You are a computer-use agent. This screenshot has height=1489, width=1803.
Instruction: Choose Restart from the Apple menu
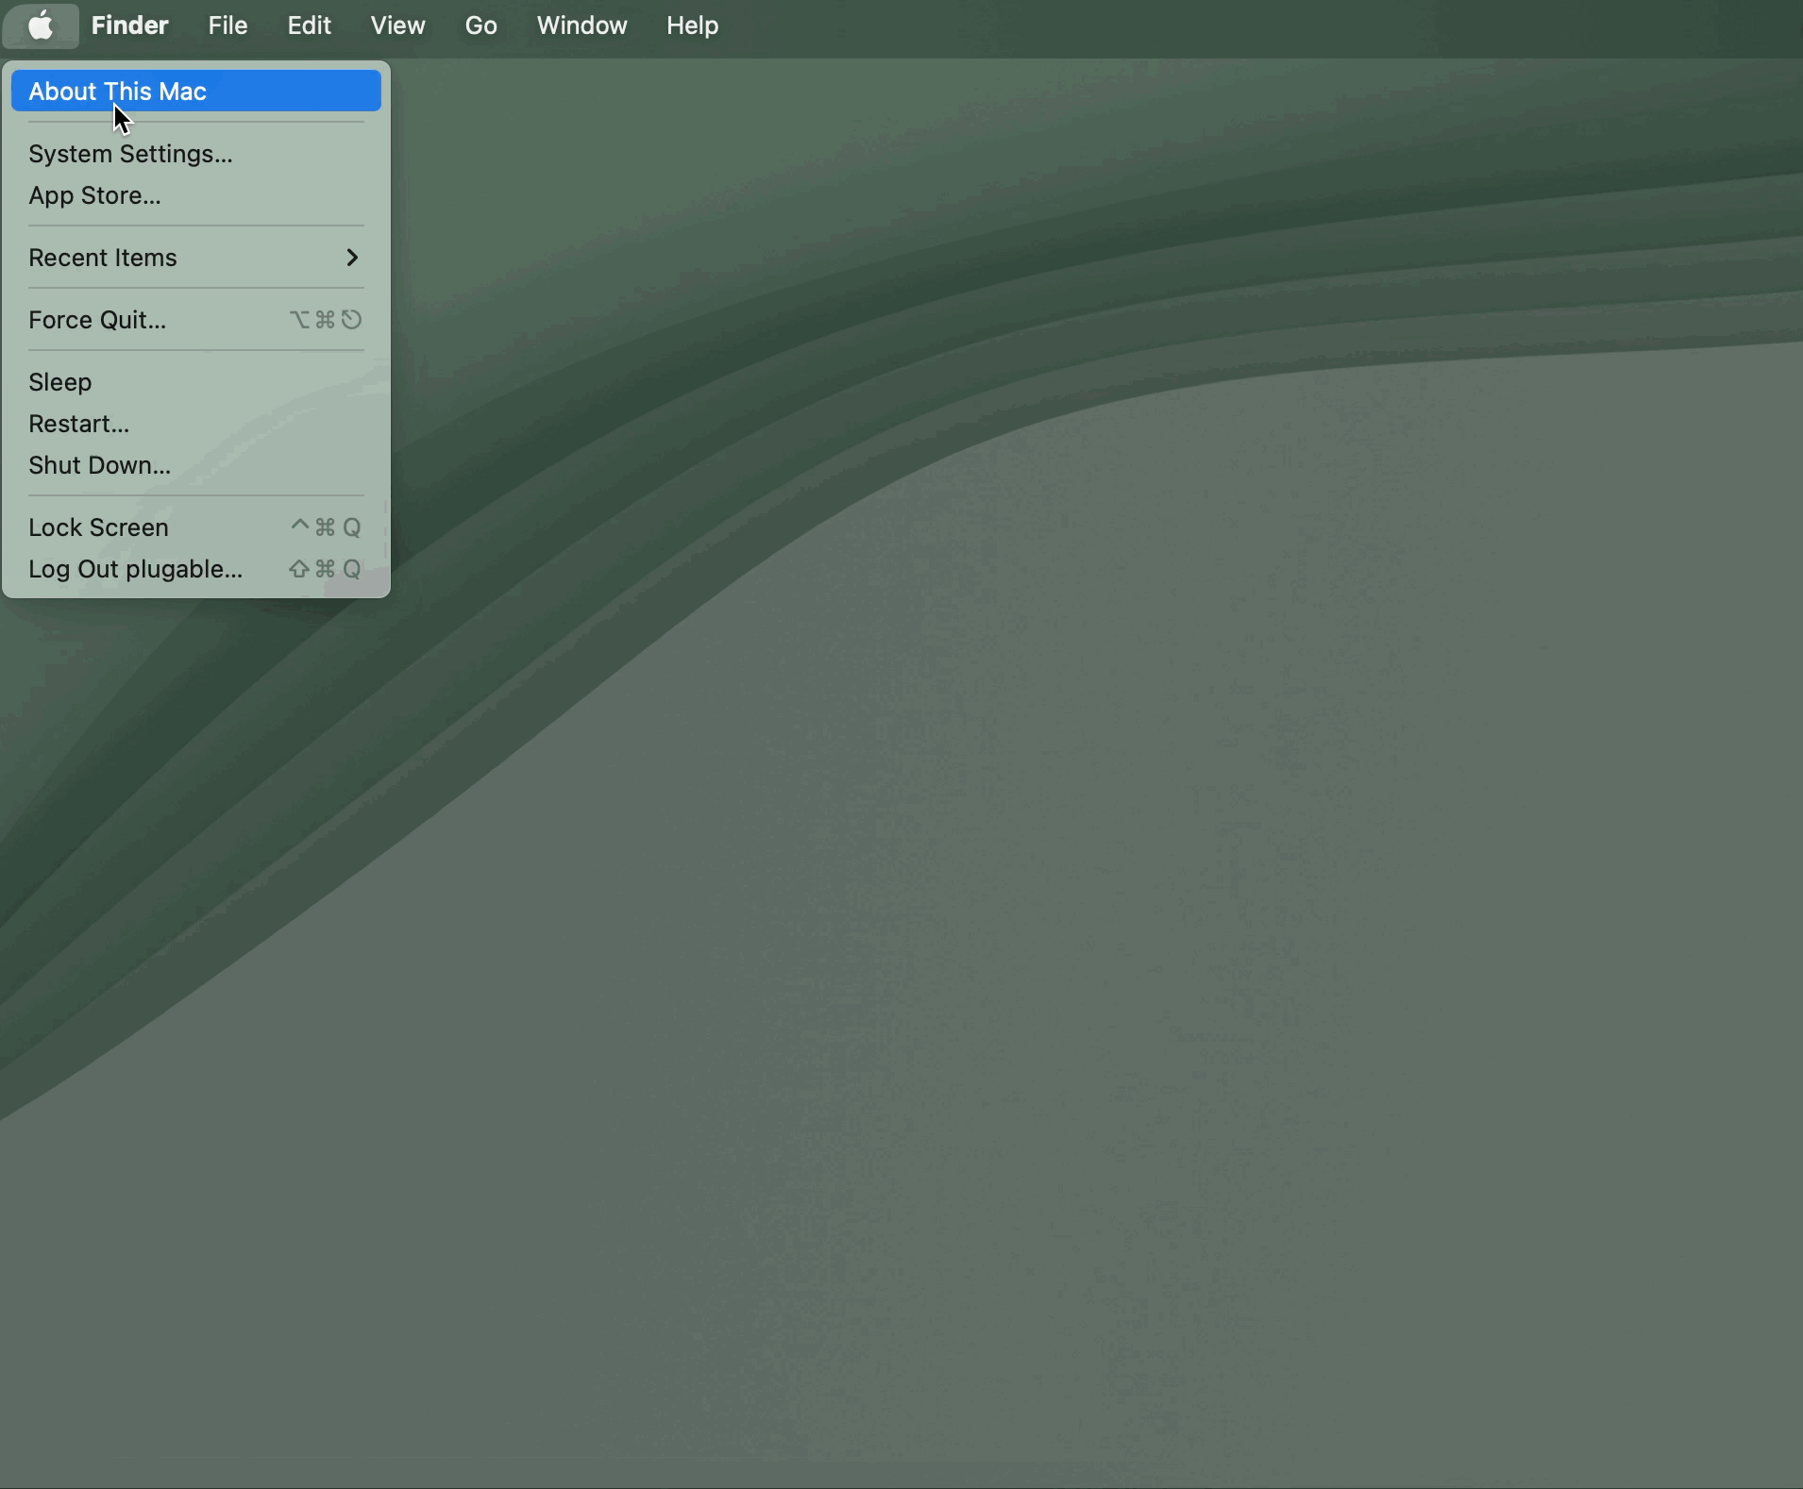coord(196,424)
